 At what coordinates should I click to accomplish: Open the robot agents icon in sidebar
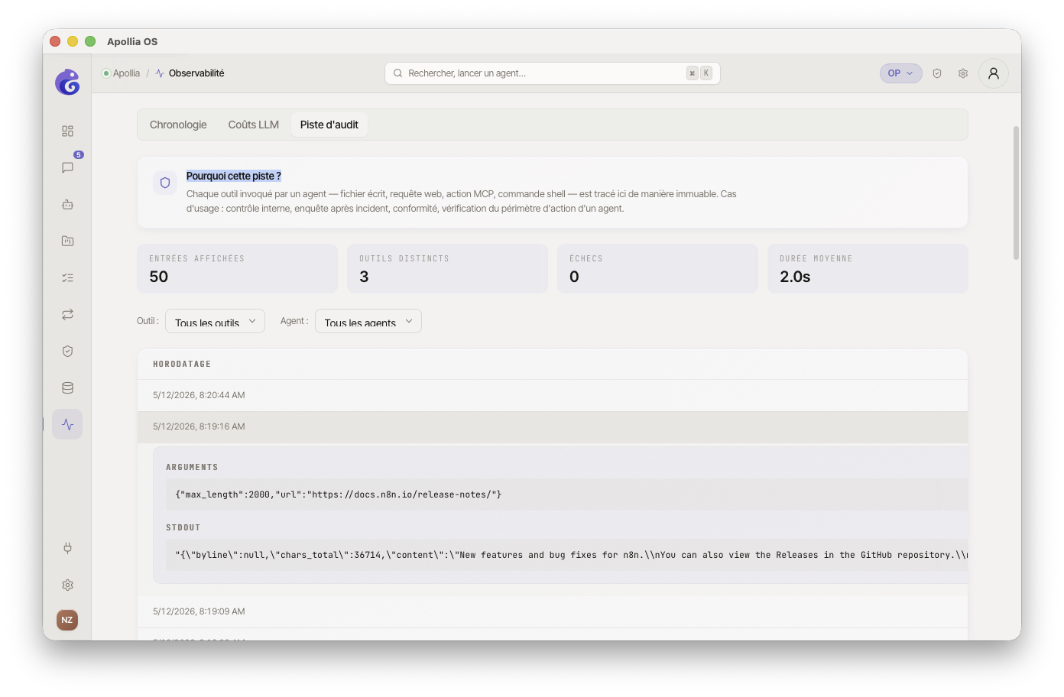(x=67, y=204)
